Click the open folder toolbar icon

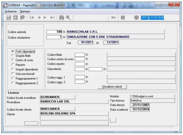click(x=22, y=17)
